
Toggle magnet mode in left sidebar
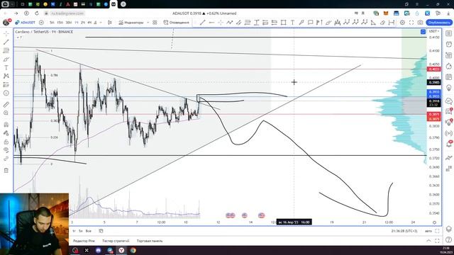pos(6,125)
